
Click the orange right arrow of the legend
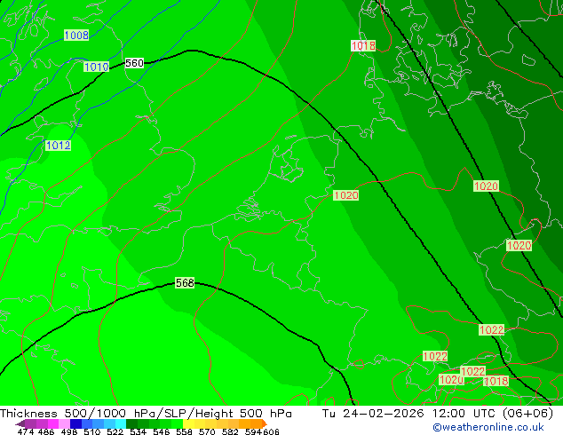click(x=265, y=423)
